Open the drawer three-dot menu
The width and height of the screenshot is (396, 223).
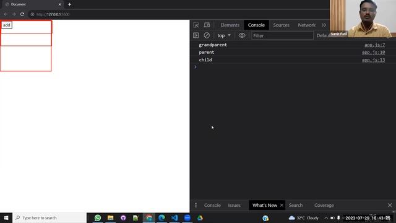tap(196, 205)
